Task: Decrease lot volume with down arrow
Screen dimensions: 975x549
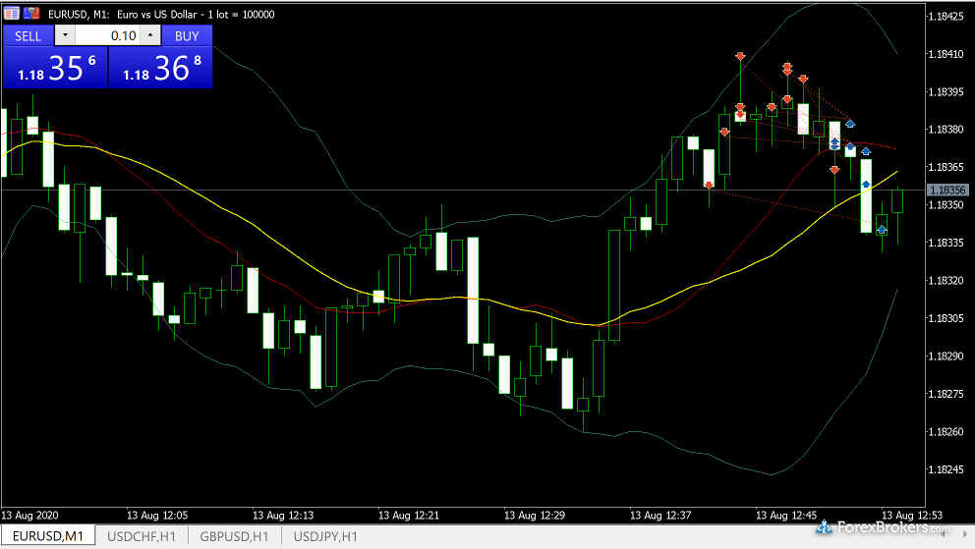Action: pos(65,35)
